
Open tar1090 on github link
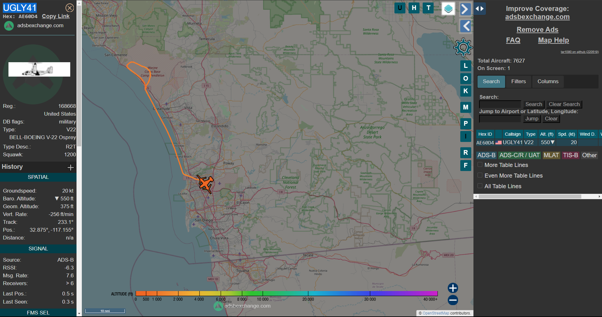580,52
